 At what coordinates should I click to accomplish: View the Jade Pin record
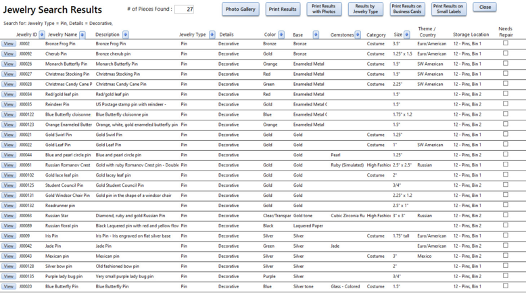(8, 246)
